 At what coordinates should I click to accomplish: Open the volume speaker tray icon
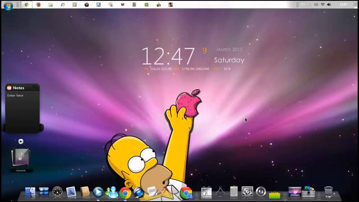pos(329,4)
